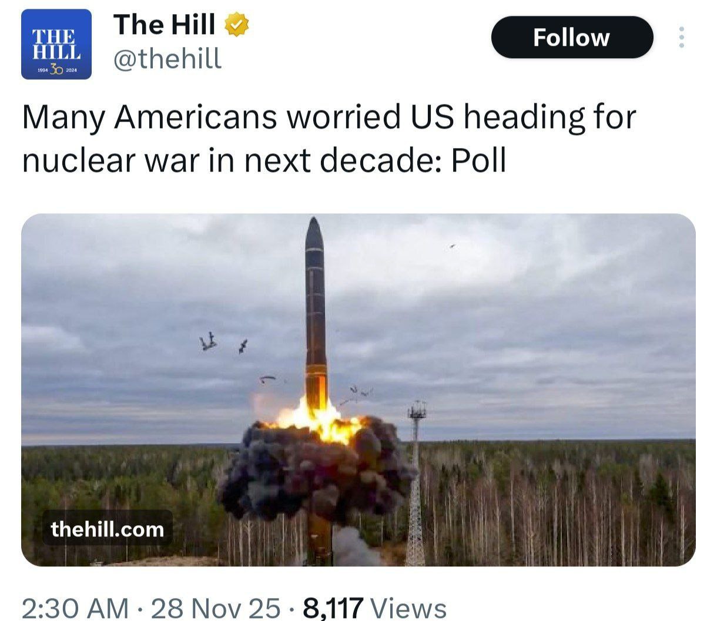Click the word "Poll" in the headline
This screenshot has height=621, width=717.
tap(478, 161)
